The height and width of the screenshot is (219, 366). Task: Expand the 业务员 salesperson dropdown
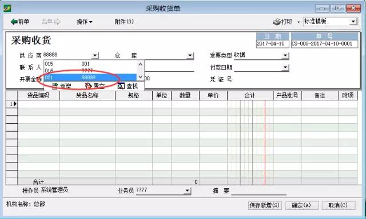click(x=187, y=191)
